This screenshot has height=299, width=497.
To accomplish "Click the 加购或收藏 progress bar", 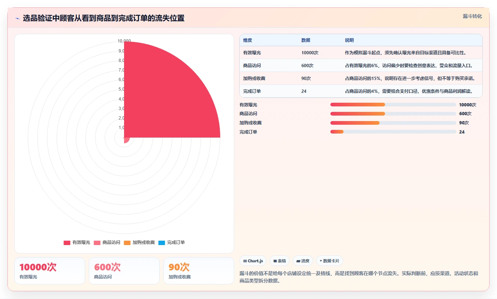I will coord(393,123).
